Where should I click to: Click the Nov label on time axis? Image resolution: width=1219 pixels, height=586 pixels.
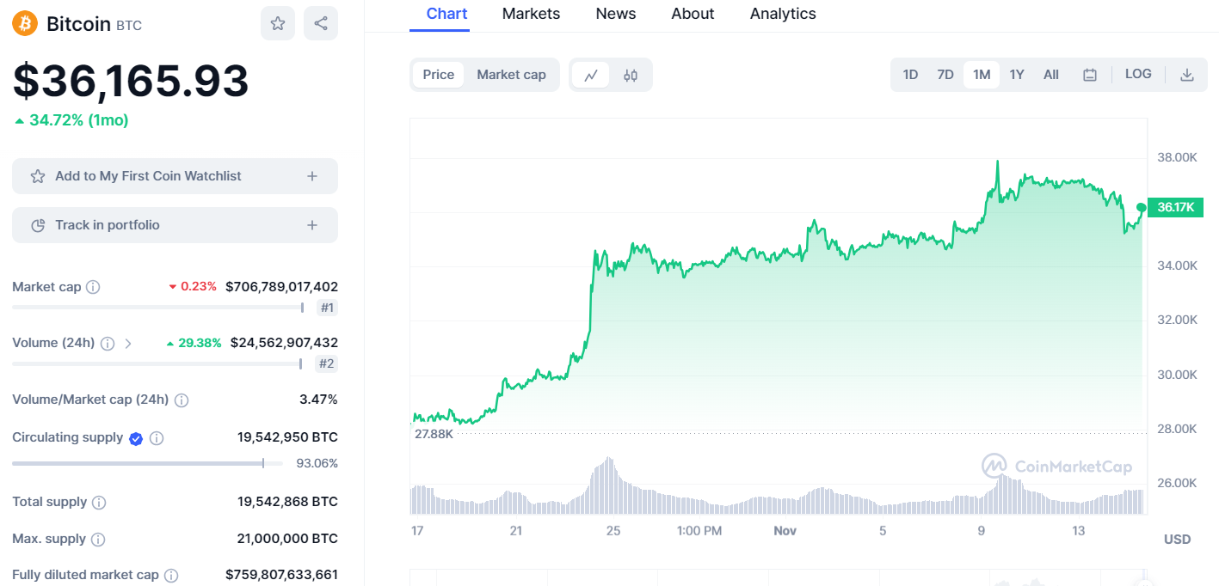tap(785, 531)
